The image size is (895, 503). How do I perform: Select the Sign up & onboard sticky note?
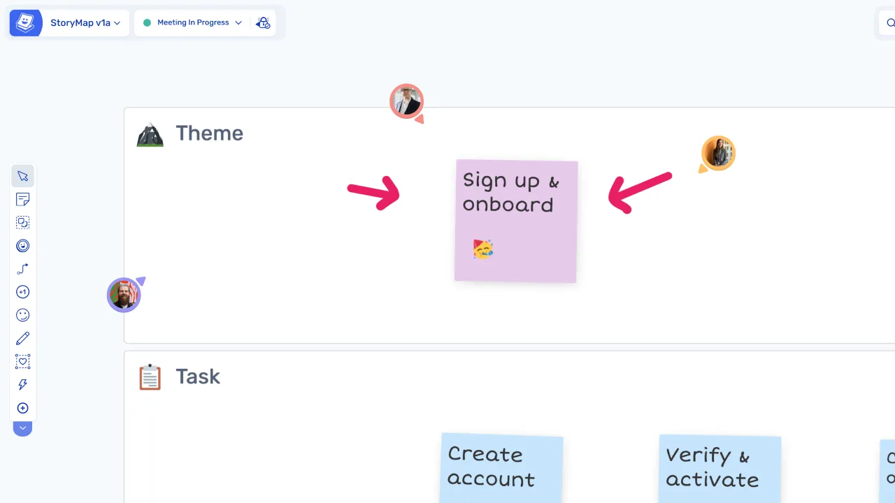pyautogui.click(x=515, y=221)
